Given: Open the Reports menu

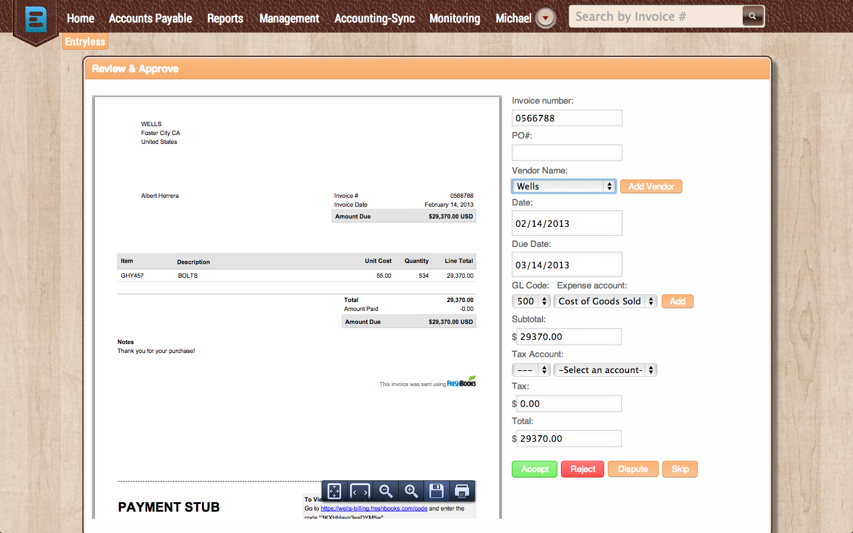Looking at the screenshot, I should pos(225,18).
